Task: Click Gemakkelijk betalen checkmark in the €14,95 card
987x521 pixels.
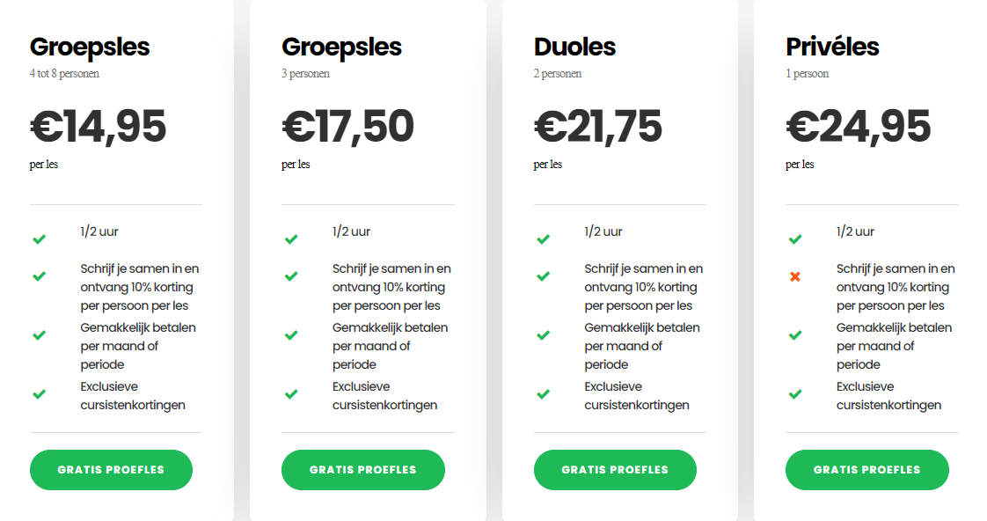Action: tap(39, 334)
